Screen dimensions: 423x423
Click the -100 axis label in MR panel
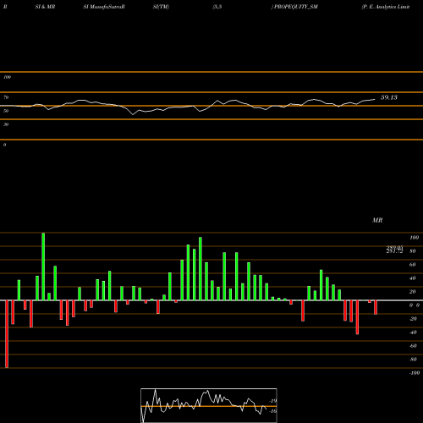(x=415, y=373)
